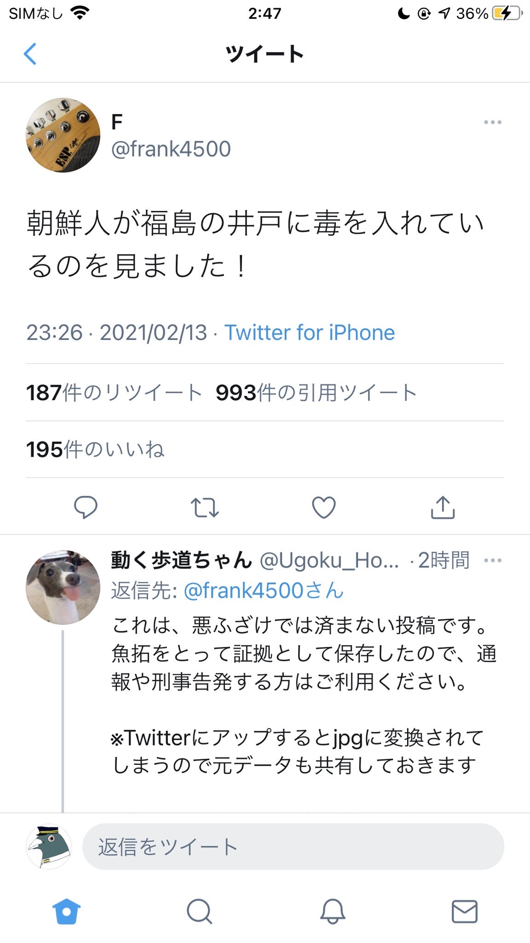530x943 pixels.
Task: Open the three-dot menu on F's tweet
Action: point(492,122)
